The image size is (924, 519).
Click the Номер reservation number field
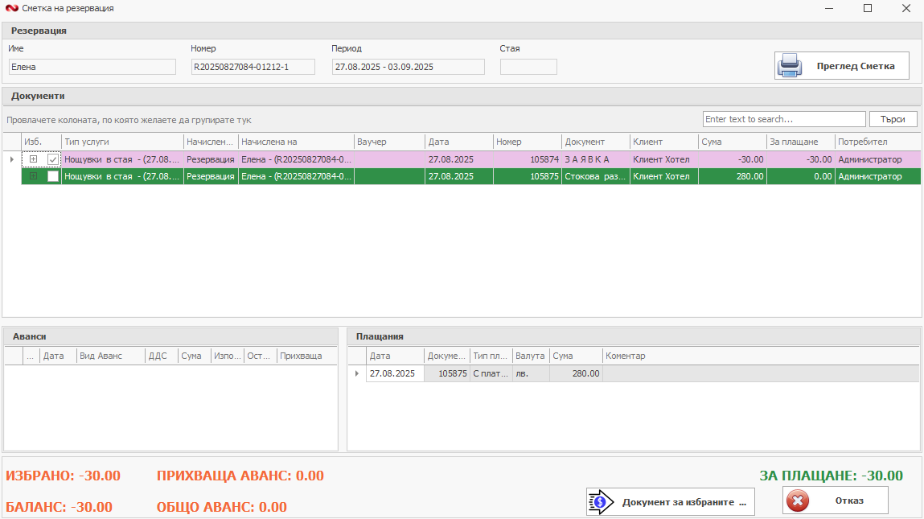pos(253,67)
